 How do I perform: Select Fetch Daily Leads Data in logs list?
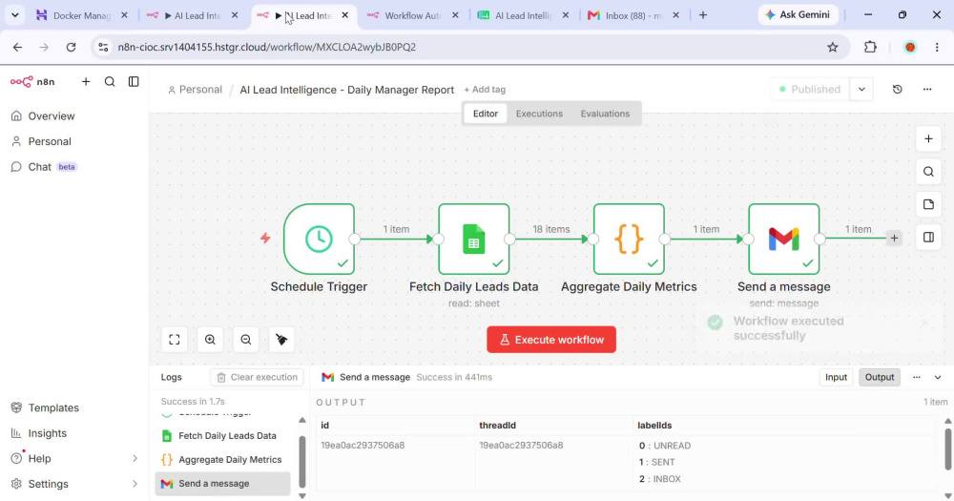(x=222, y=436)
